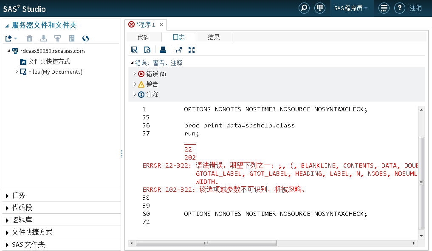The image size is (432, 251).
Task: Click the refresh icon in server files toolbar
Action: click(85, 39)
